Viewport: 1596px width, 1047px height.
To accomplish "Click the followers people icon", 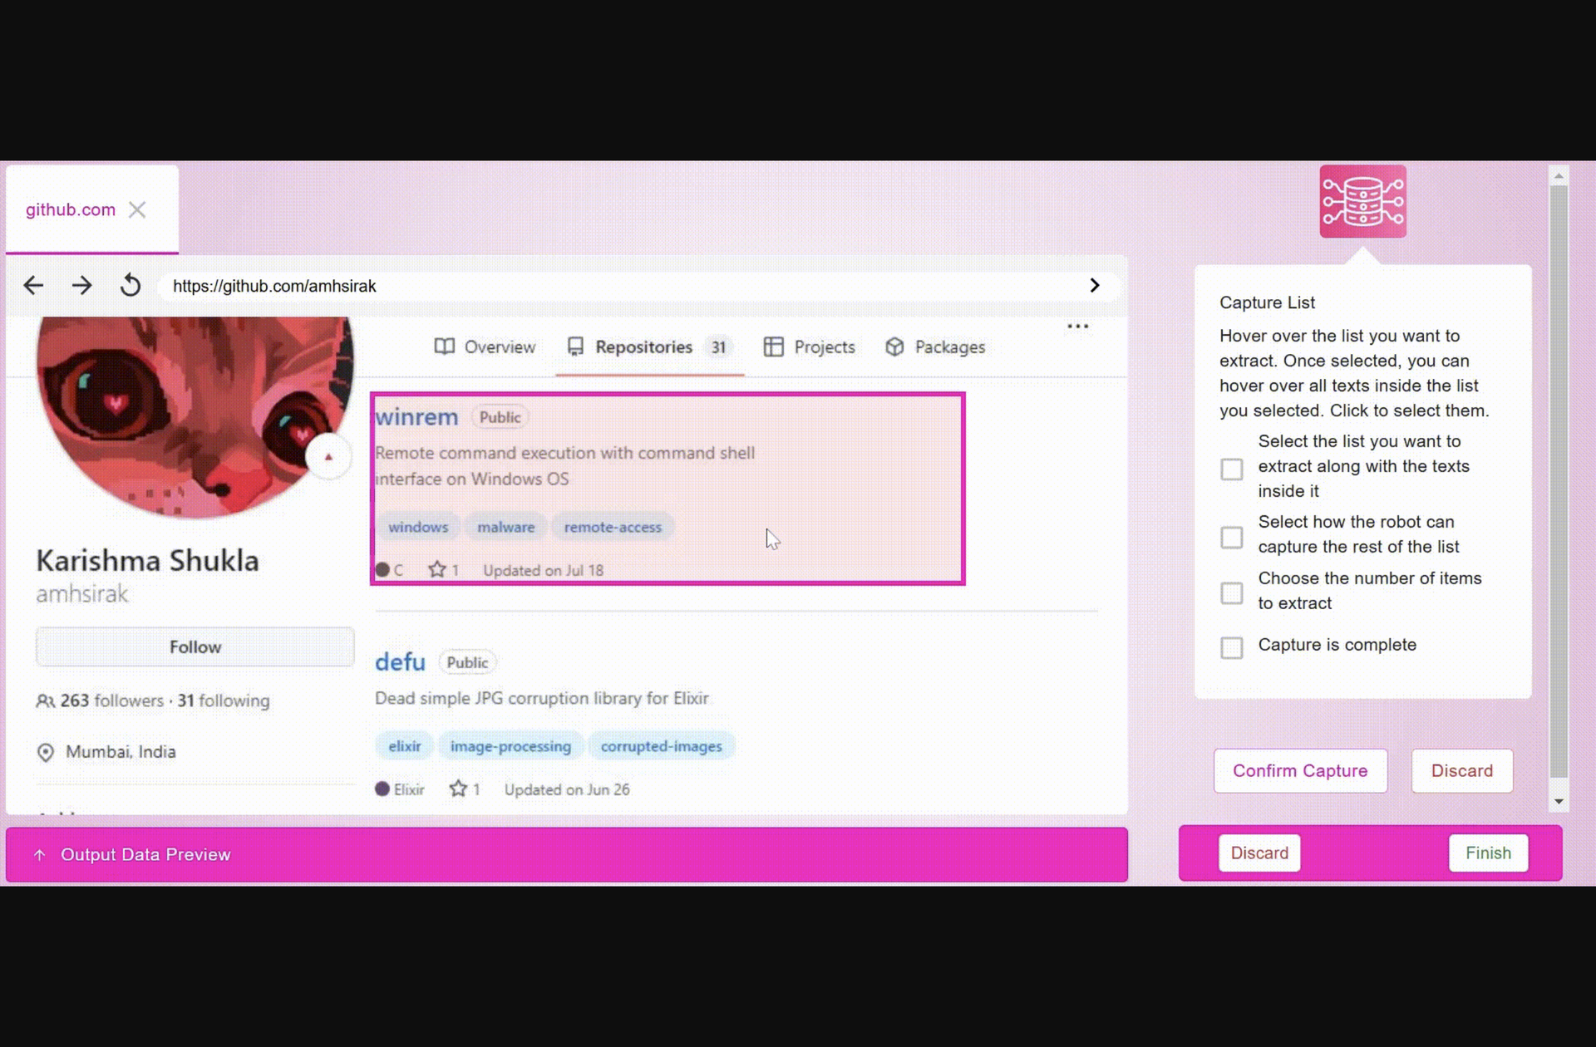I will click(45, 700).
